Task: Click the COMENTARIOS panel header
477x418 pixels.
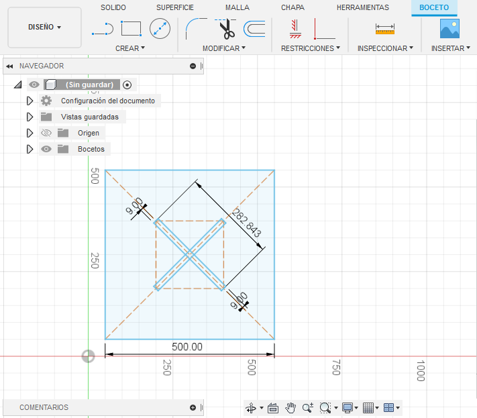Action: tap(103, 407)
